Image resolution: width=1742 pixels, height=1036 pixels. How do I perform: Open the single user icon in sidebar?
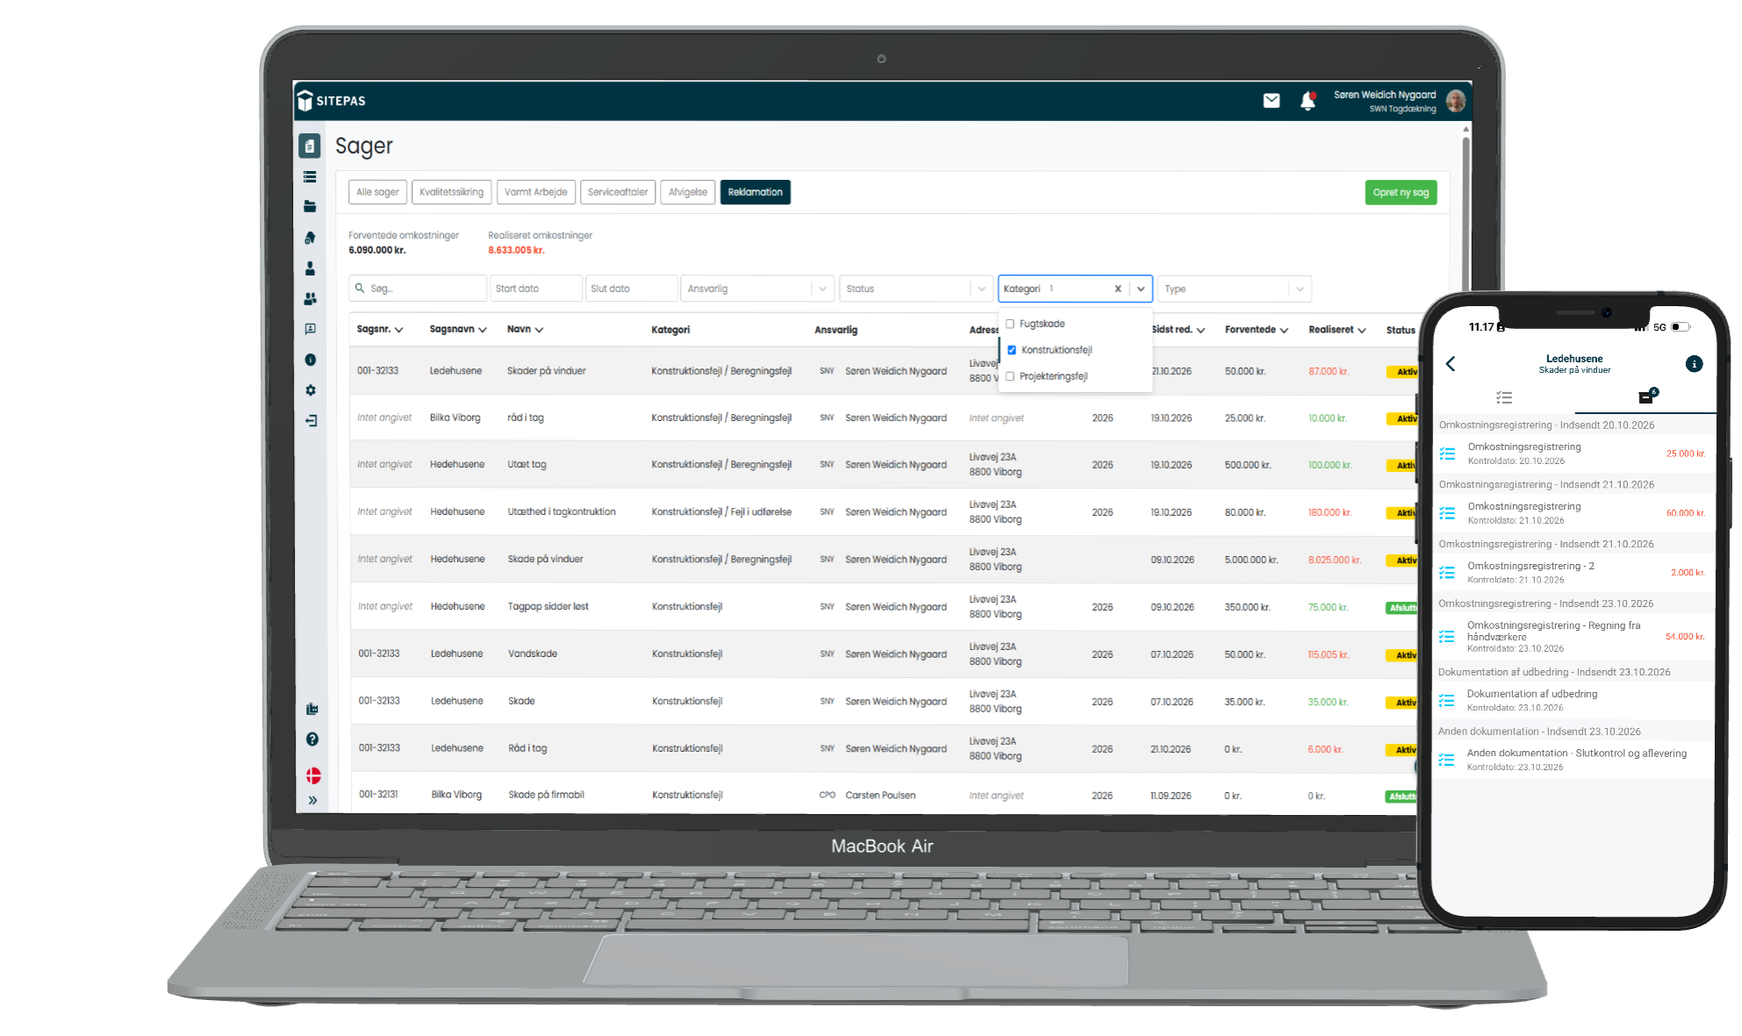[x=310, y=268]
